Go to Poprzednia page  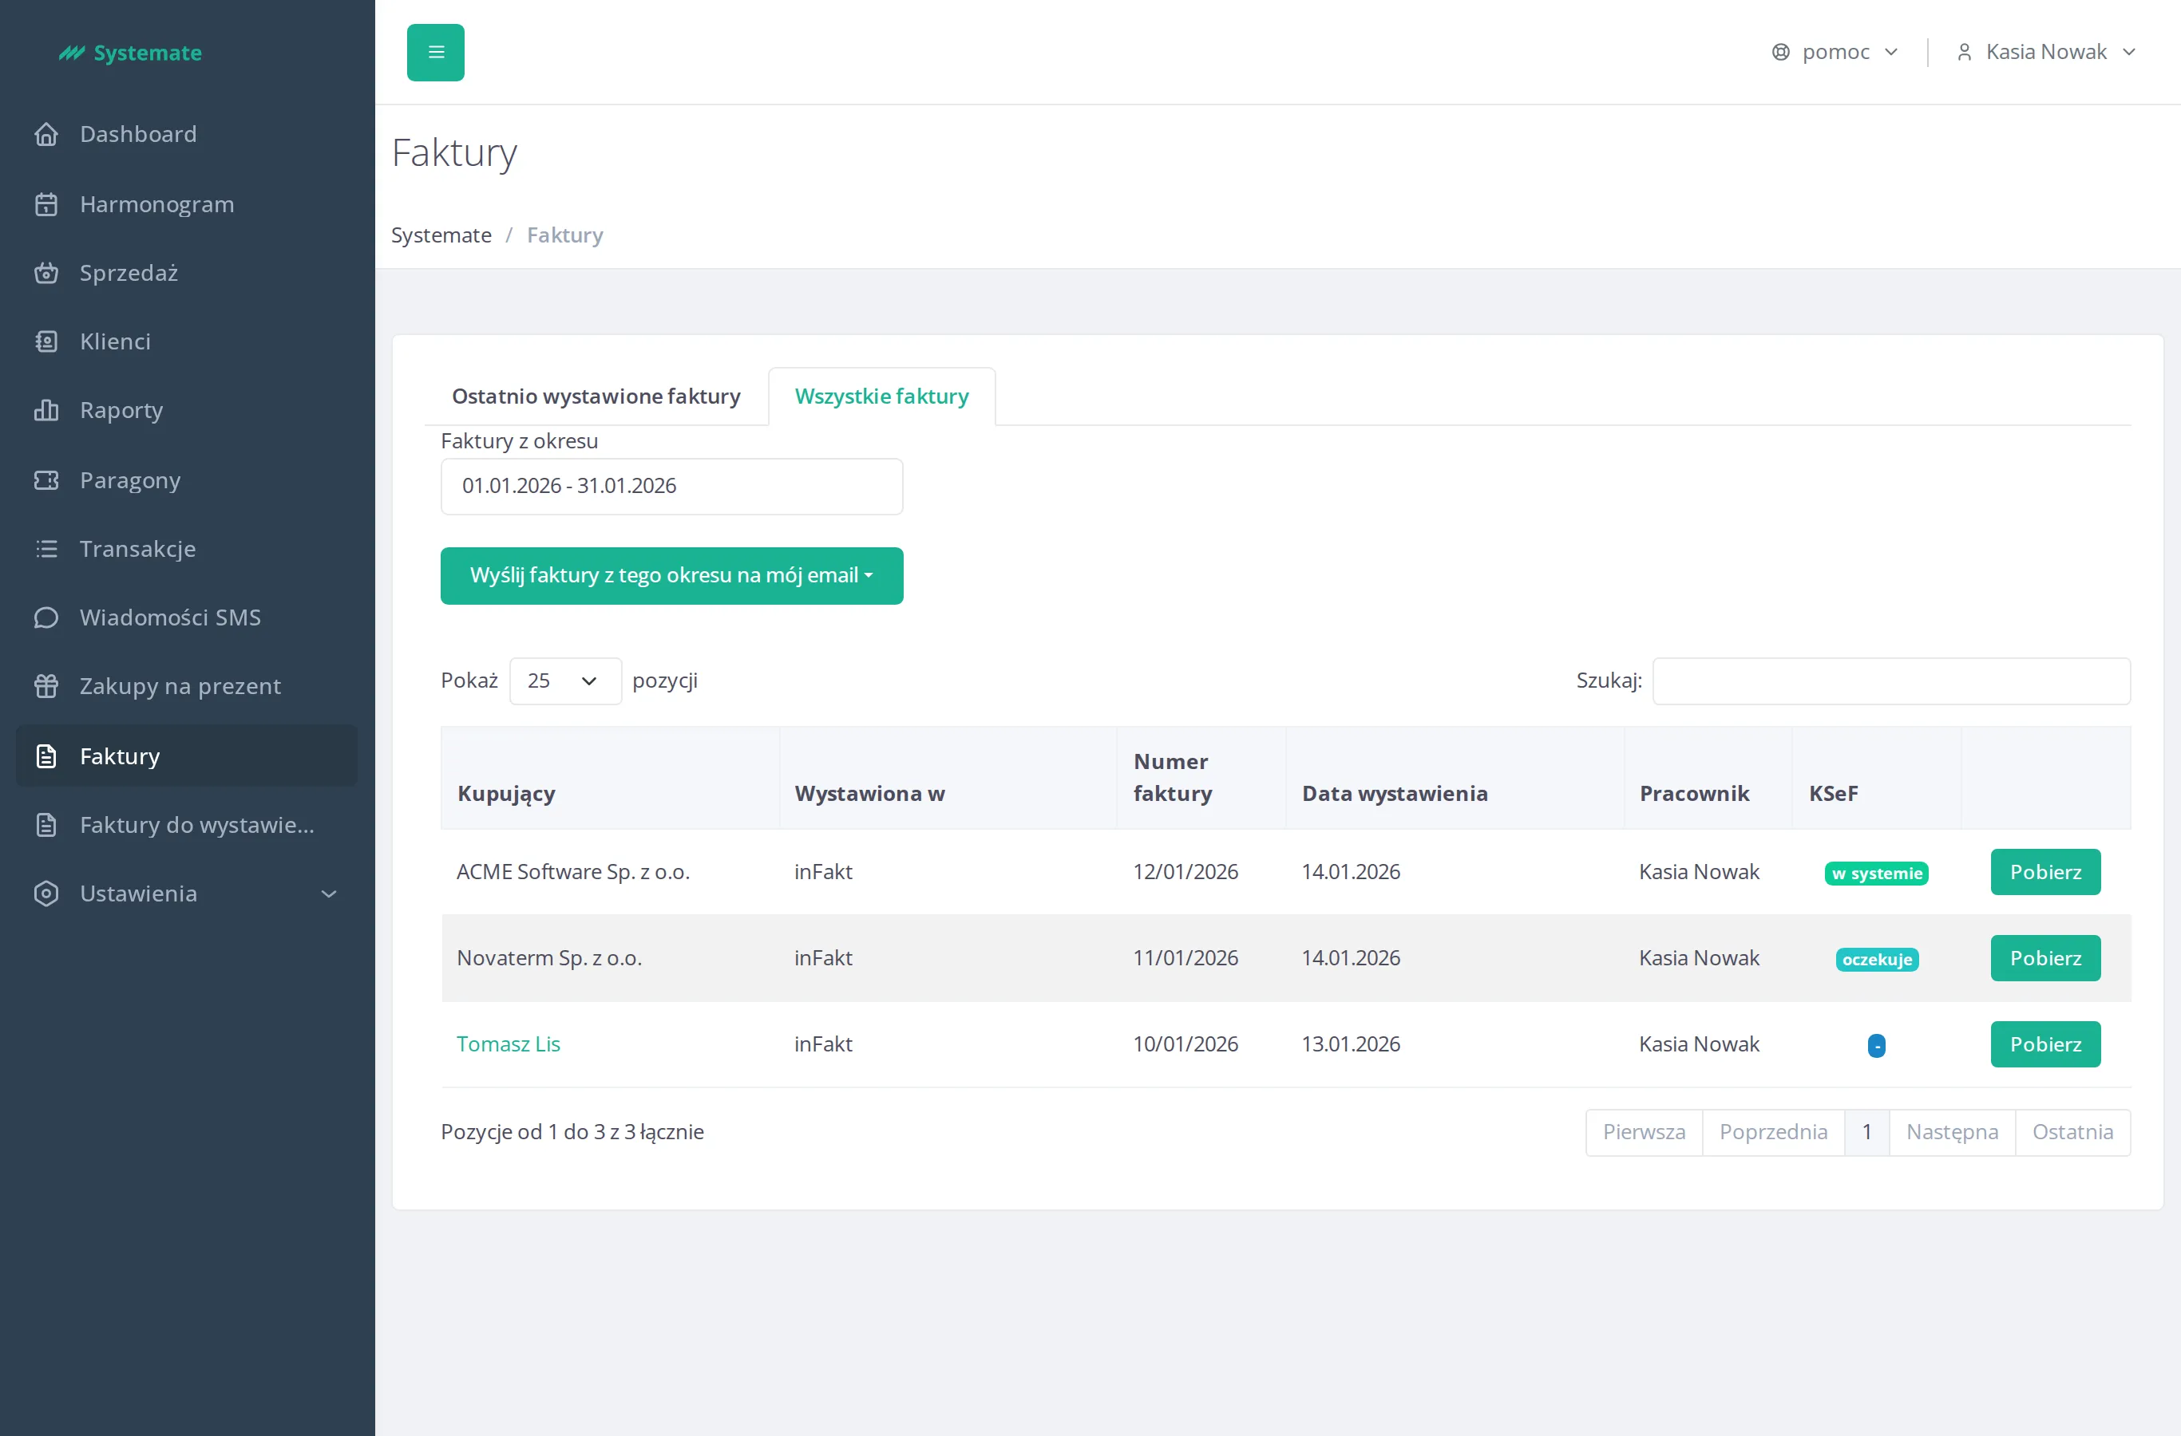tap(1773, 1132)
